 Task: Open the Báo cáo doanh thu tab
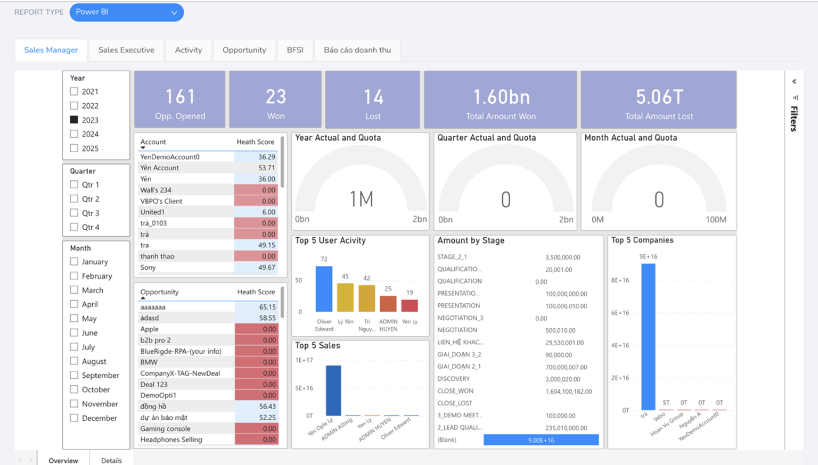point(357,50)
